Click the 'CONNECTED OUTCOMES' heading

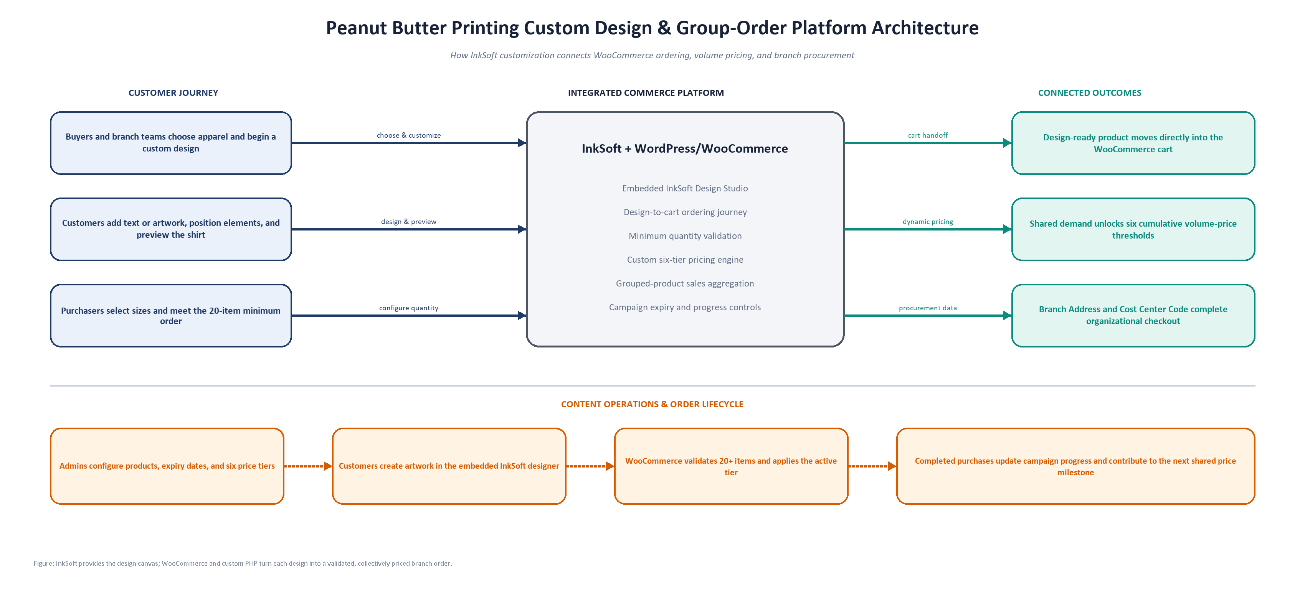click(1090, 93)
